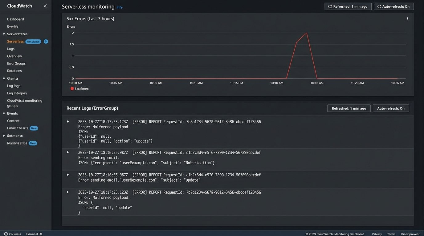Image resolution: width=424 pixels, height=236 pixels.
Task: Click the error spike peak on the chart
Action: click(307, 33)
